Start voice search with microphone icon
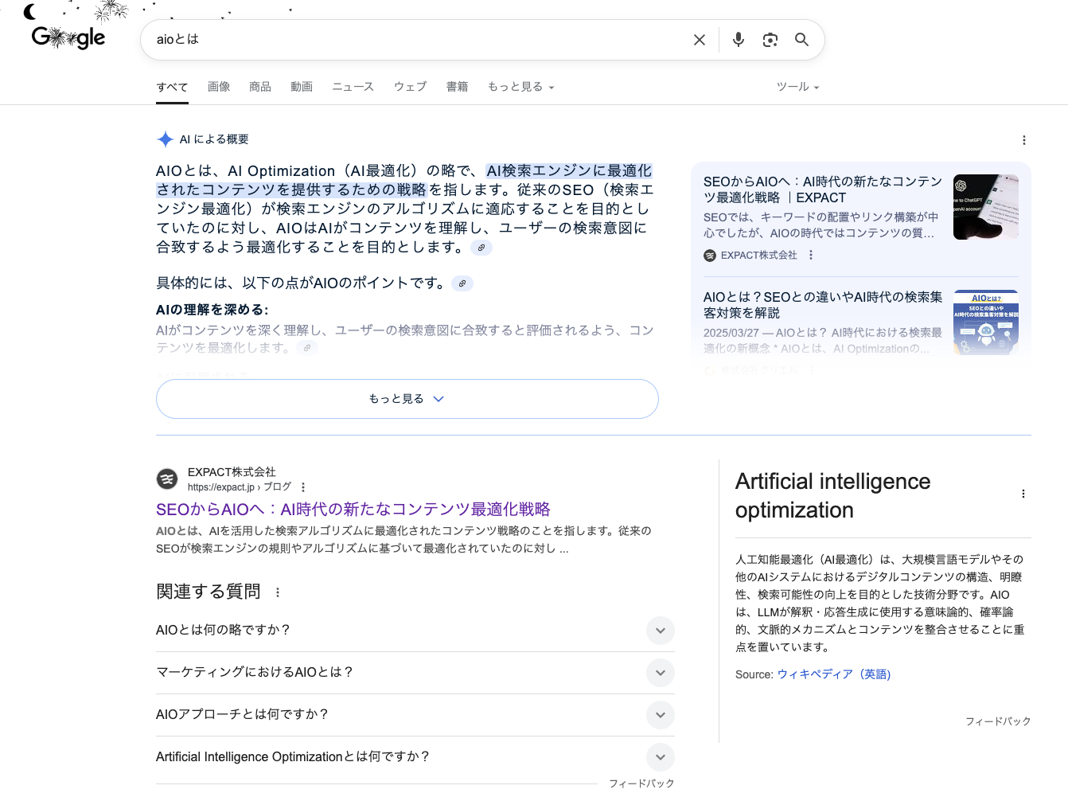The image size is (1068, 801). 739,40
